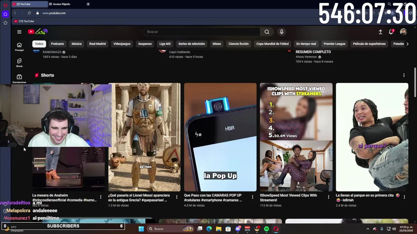
Task: Open options for La llevan al parque short
Action: pyautogui.click(x=404, y=197)
